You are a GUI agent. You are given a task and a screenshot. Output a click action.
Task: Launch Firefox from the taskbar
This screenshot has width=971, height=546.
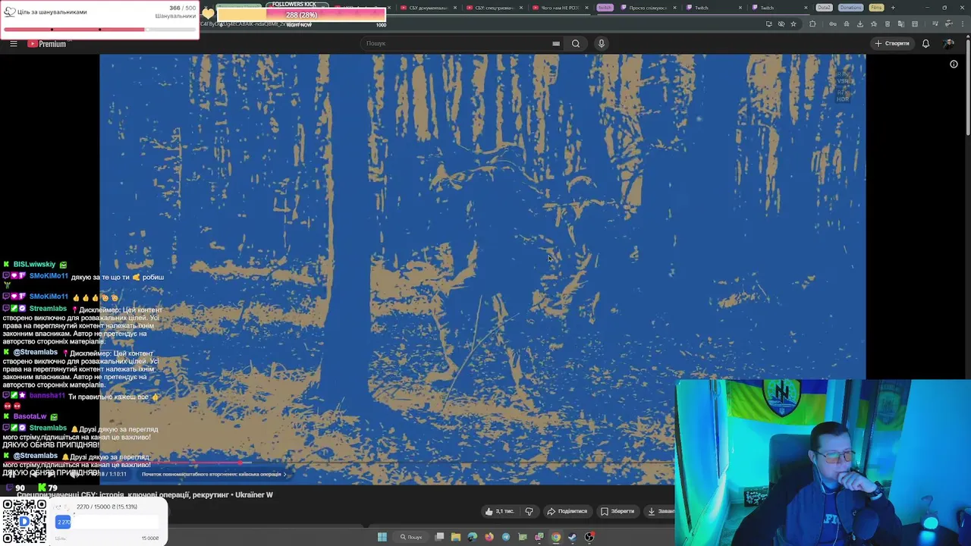pos(489,537)
